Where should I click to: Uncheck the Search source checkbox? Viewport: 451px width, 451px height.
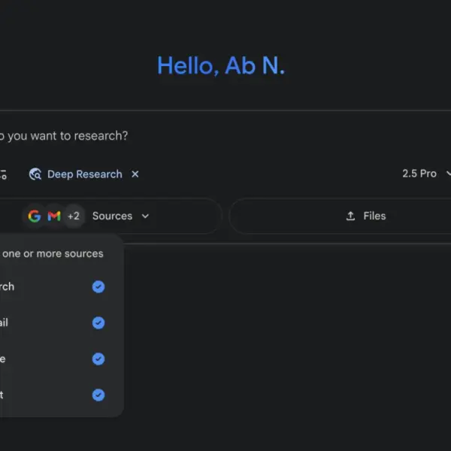pyautogui.click(x=98, y=287)
